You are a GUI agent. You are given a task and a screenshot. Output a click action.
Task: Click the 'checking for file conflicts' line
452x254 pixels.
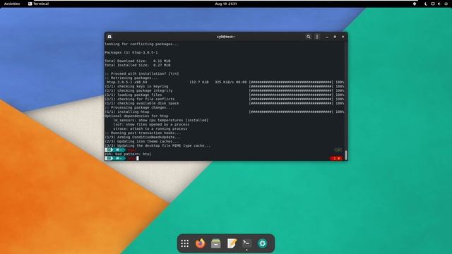tap(225, 99)
